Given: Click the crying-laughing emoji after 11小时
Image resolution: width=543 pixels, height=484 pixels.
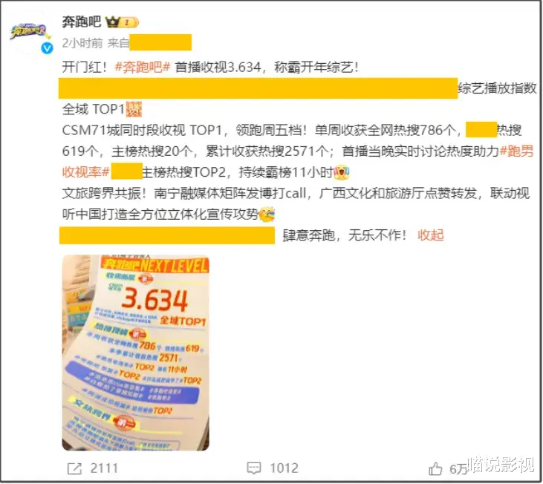Looking at the screenshot, I should click(x=342, y=172).
